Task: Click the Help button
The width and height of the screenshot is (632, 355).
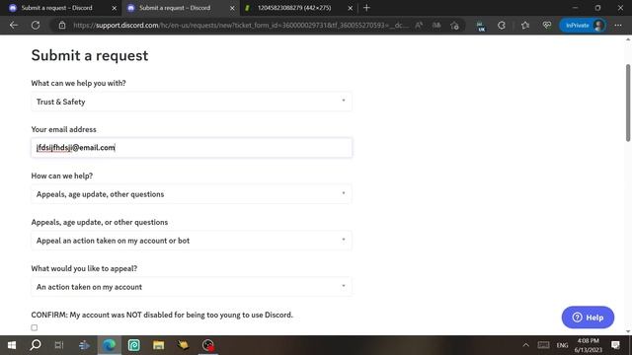Action: (588, 318)
